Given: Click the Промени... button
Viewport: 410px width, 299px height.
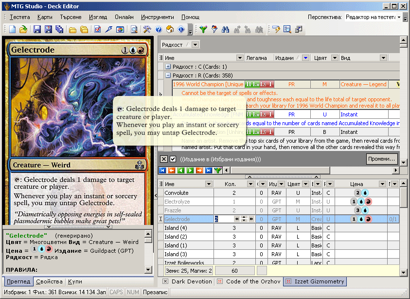Looking at the screenshot, I should pos(382,159).
